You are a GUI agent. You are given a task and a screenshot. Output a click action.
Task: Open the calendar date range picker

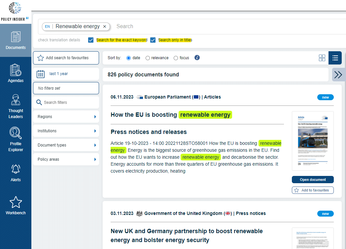point(41,74)
